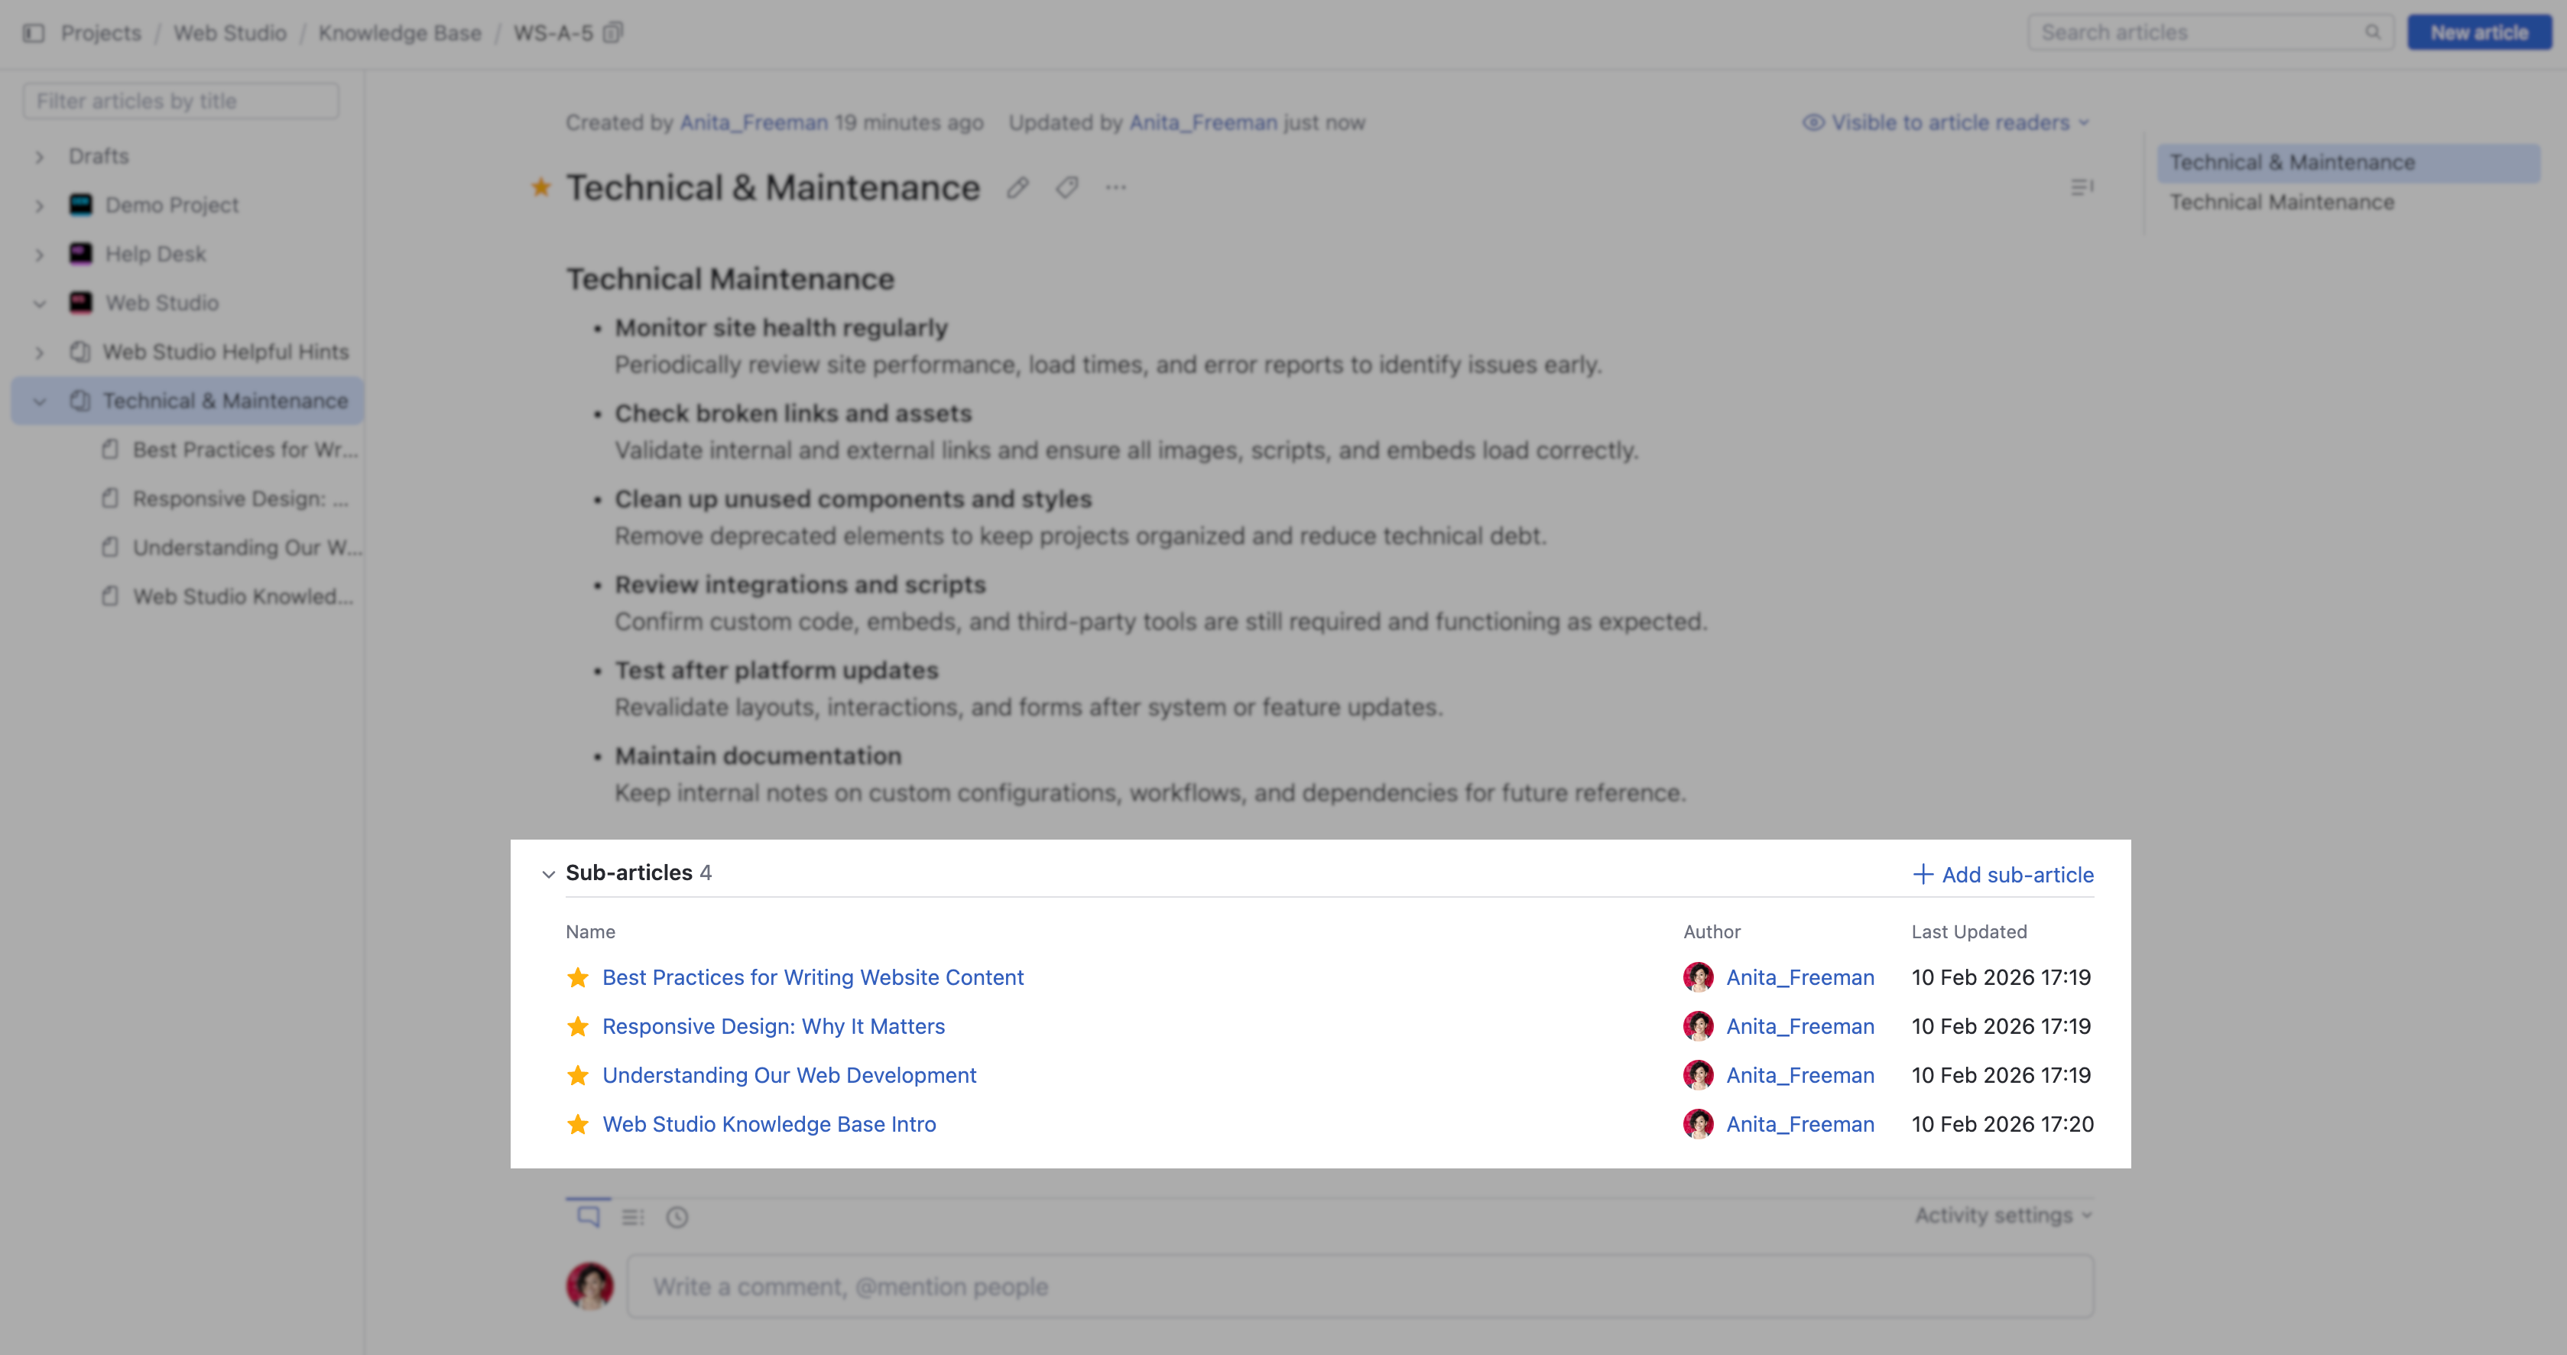
Task: Show the history clock tab icon
Action: pos(677,1217)
